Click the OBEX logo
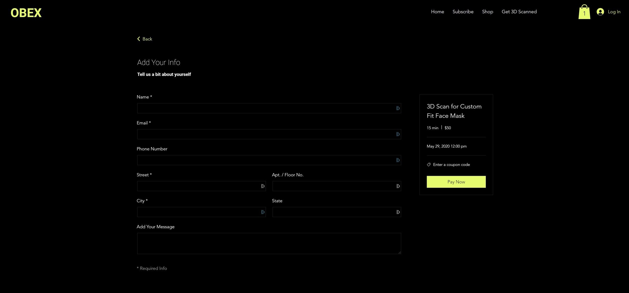Image resolution: width=629 pixels, height=293 pixels. [26, 13]
